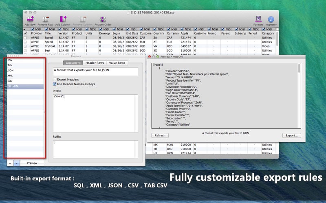The height and width of the screenshot is (203, 326).
Task: Click the Add Column toolbar icon
Action: (x=63, y=19)
